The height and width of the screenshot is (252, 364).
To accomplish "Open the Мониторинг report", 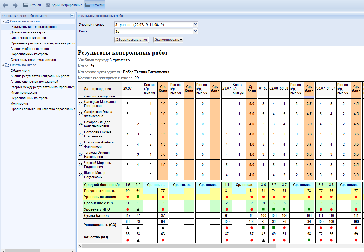I will point(20,104).
